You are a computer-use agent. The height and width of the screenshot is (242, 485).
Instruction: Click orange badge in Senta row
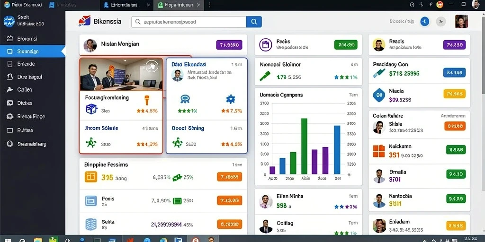coord(230,224)
